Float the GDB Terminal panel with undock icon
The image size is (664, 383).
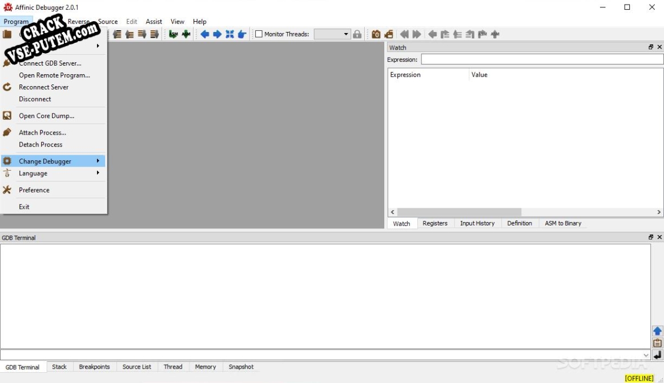[651, 237]
